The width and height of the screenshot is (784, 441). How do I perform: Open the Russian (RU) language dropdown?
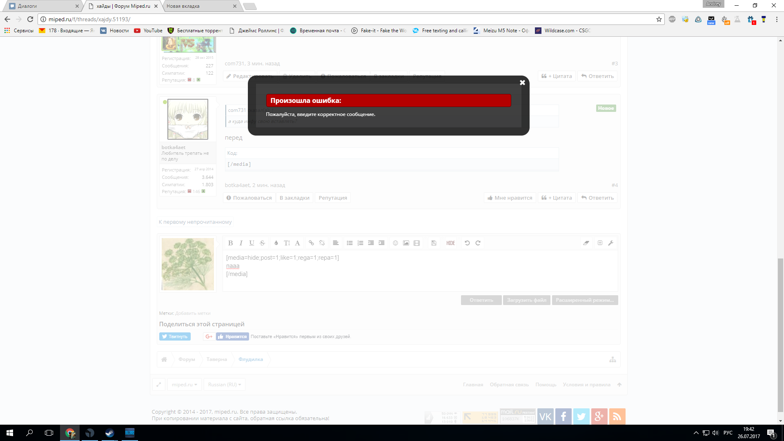pos(225,385)
